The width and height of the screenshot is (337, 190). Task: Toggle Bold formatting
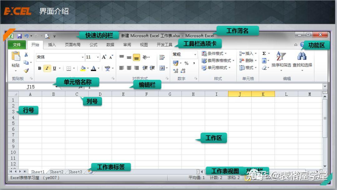pyautogui.click(x=40, y=68)
